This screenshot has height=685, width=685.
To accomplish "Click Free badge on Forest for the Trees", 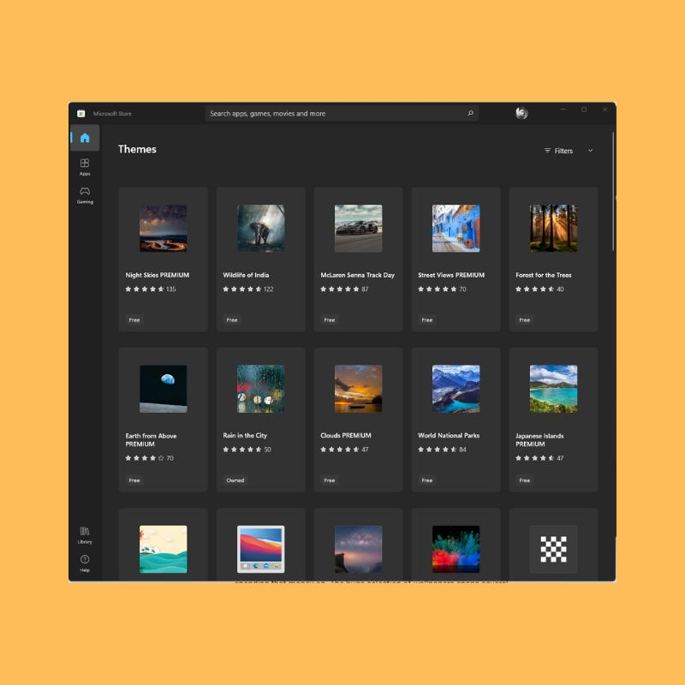I will (525, 320).
